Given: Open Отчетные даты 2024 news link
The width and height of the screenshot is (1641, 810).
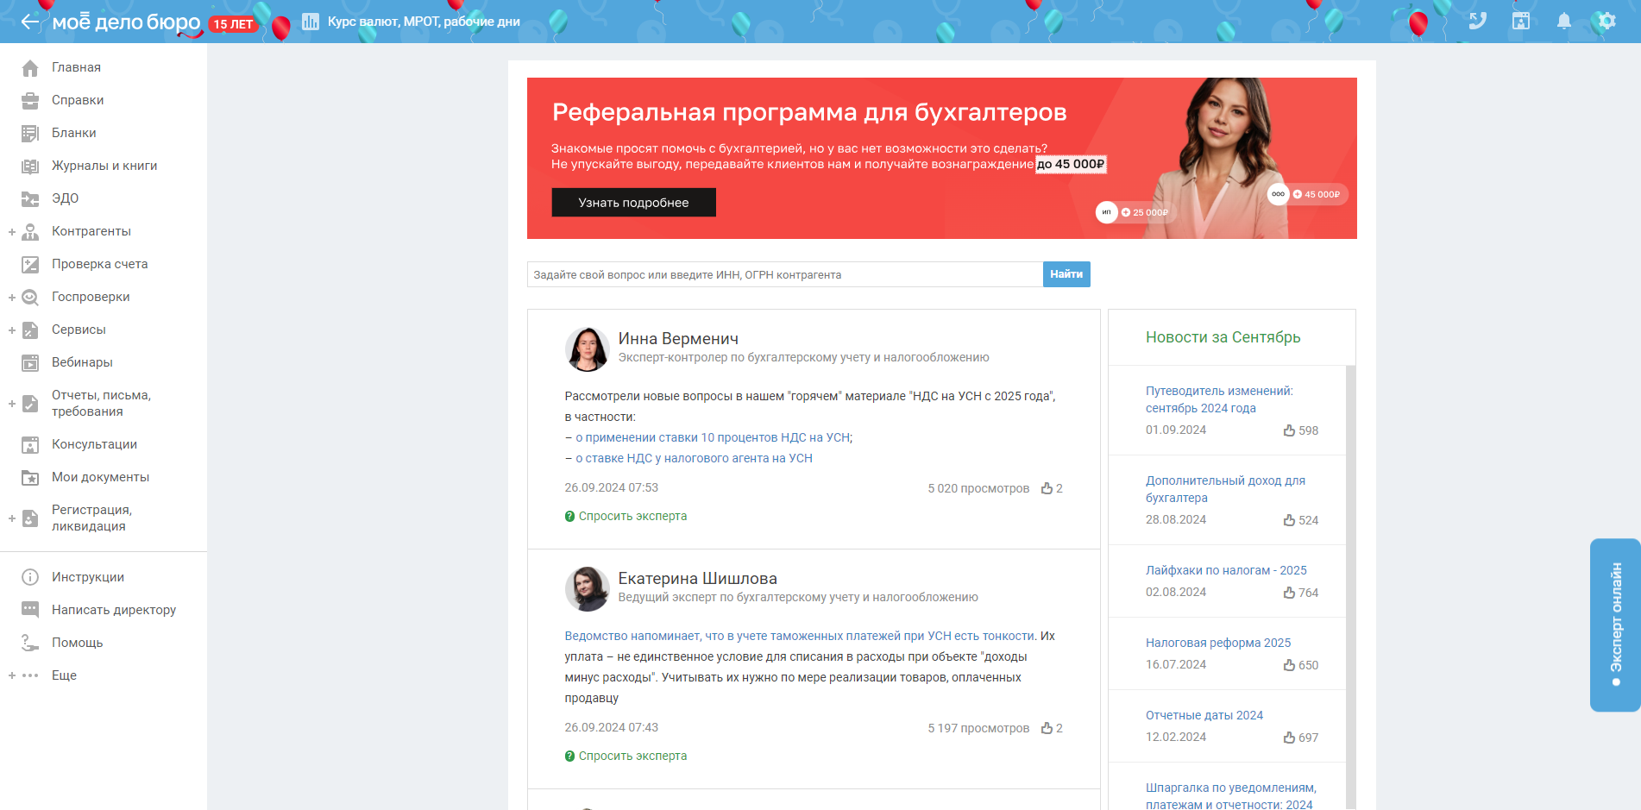Looking at the screenshot, I should pos(1204,715).
